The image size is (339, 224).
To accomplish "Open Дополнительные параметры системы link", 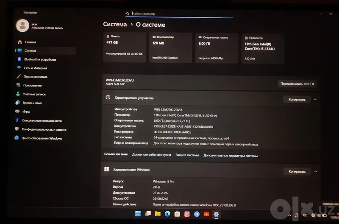I will [231, 156].
